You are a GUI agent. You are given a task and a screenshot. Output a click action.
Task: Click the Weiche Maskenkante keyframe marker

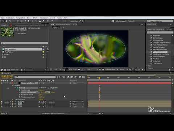tap(99, 92)
